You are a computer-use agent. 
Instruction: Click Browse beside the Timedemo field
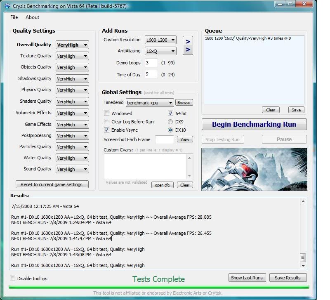tap(184, 102)
